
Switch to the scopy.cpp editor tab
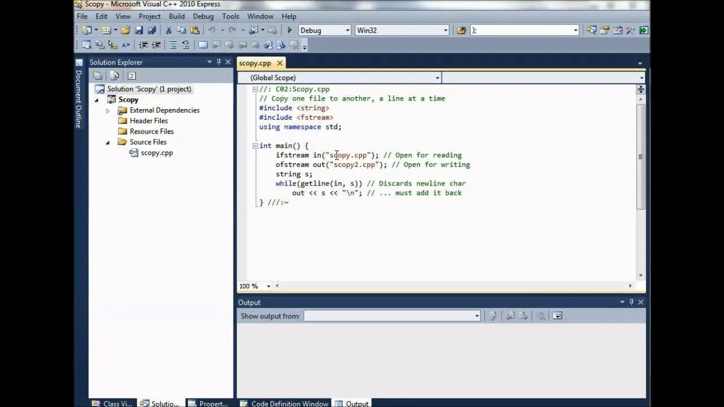tap(255, 63)
